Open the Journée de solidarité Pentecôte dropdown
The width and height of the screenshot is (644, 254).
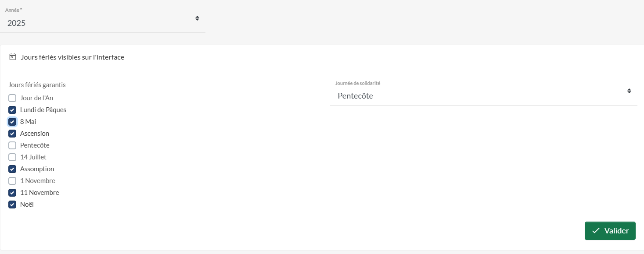[x=484, y=92]
